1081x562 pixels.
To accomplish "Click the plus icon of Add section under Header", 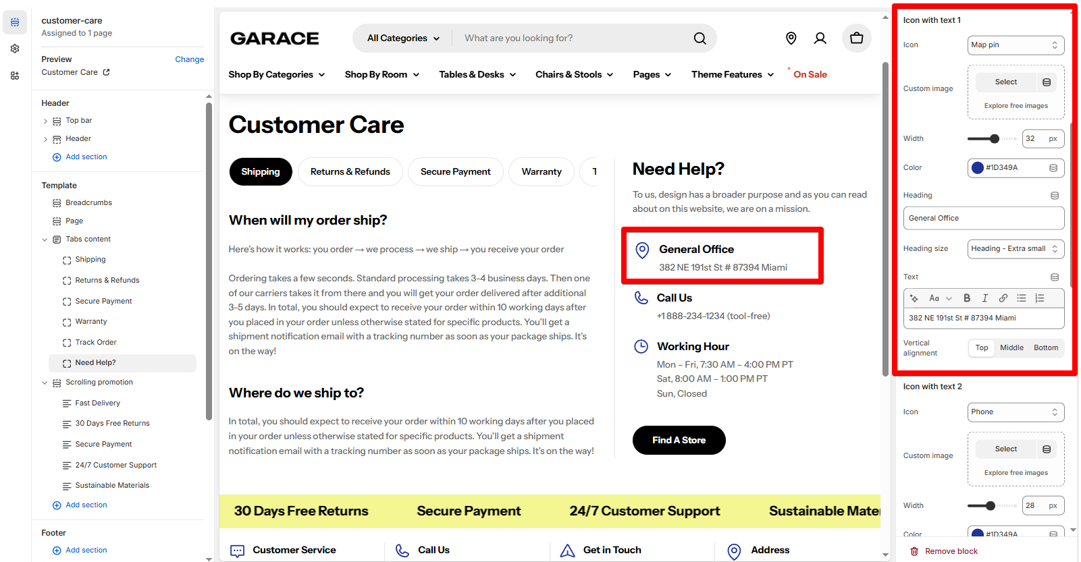I will (57, 157).
